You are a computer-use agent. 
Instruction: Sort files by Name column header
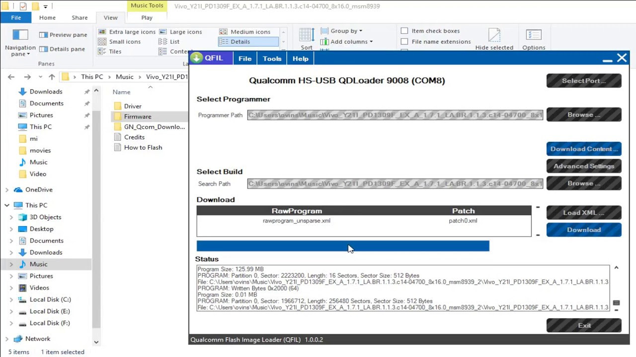(x=121, y=92)
